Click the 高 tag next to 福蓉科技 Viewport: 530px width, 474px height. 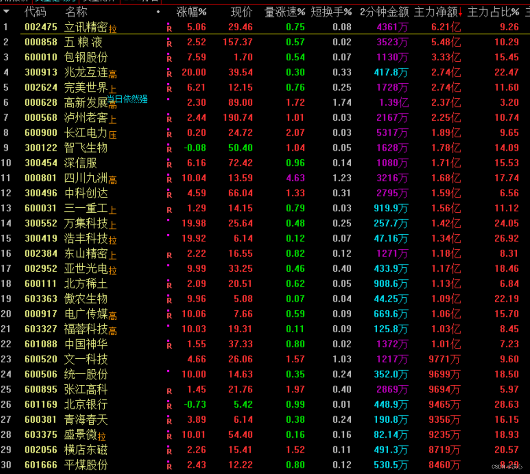pyautogui.click(x=112, y=331)
